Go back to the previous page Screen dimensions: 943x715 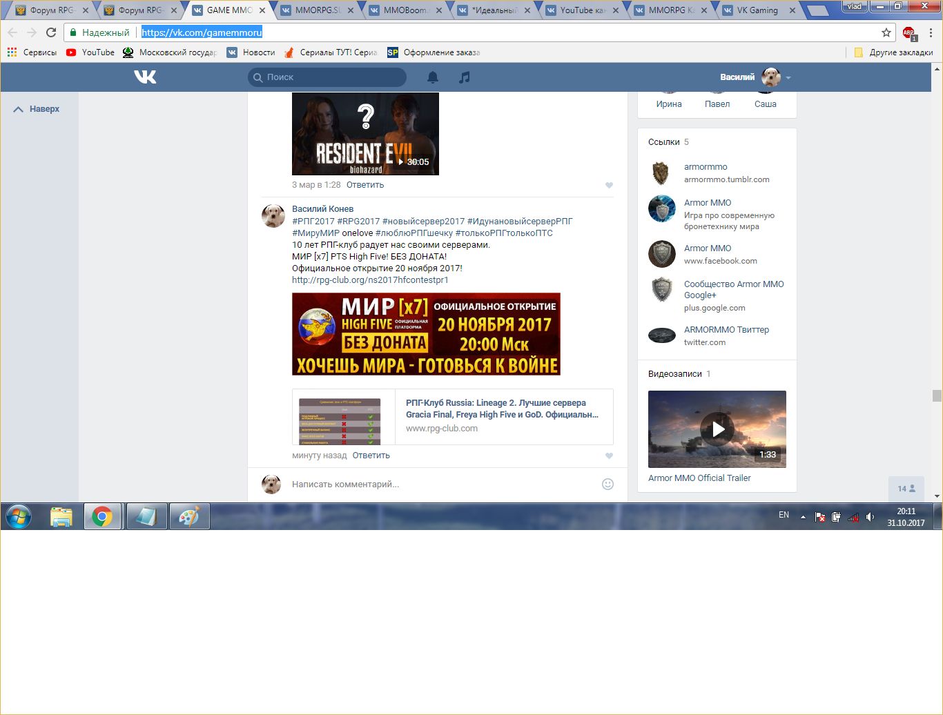click(x=12, y=32)
